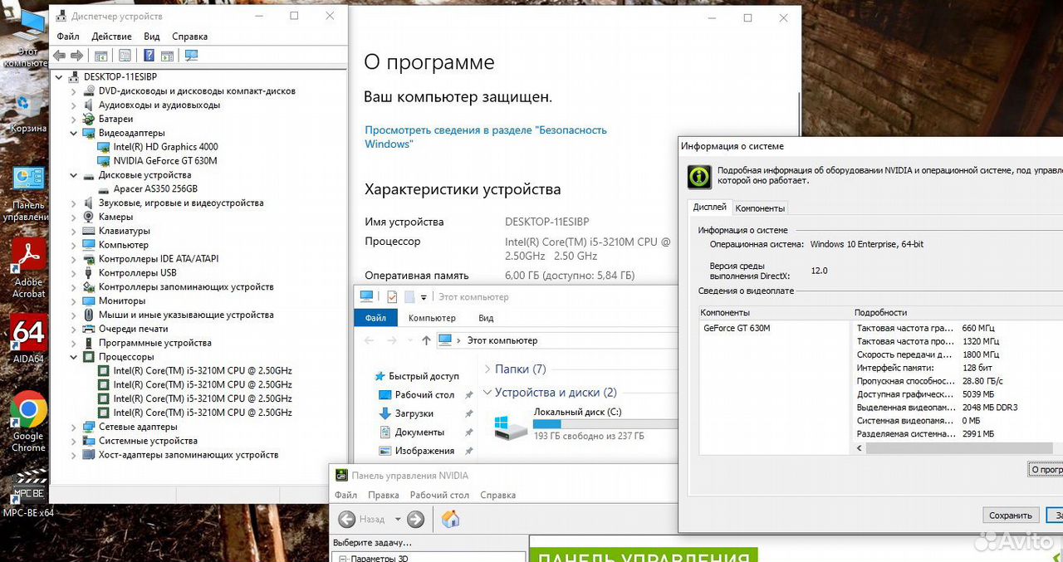Screen dimensions: 1063x562
Task: Open the Справка menu in Device Manager
Action: click(189, 37)
